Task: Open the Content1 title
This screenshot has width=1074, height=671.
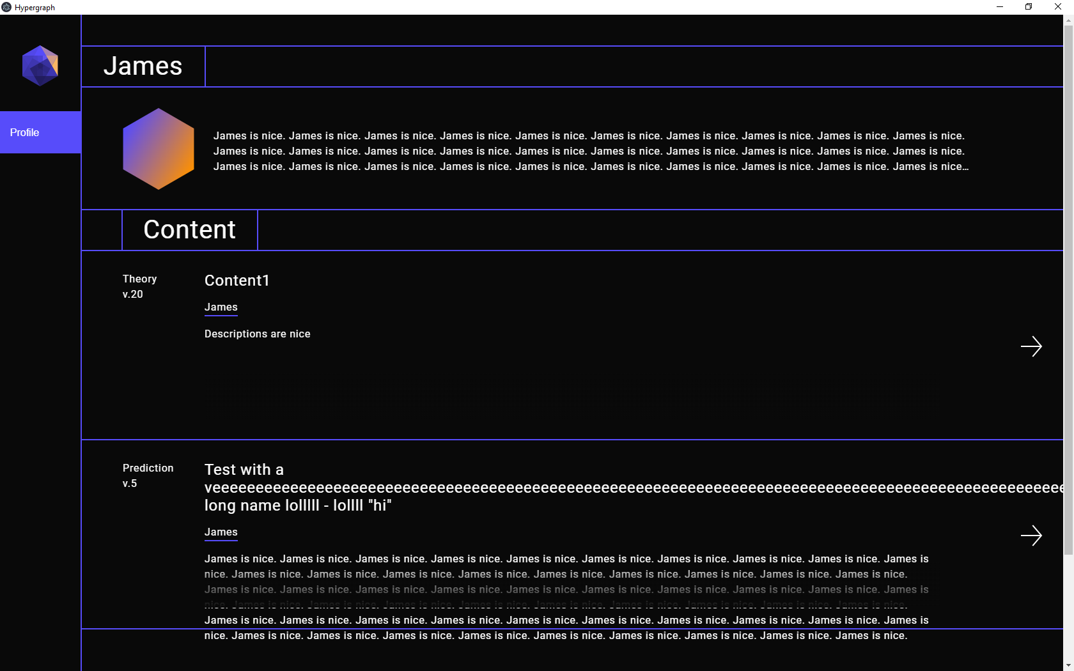Action: (x=237, y=281)
